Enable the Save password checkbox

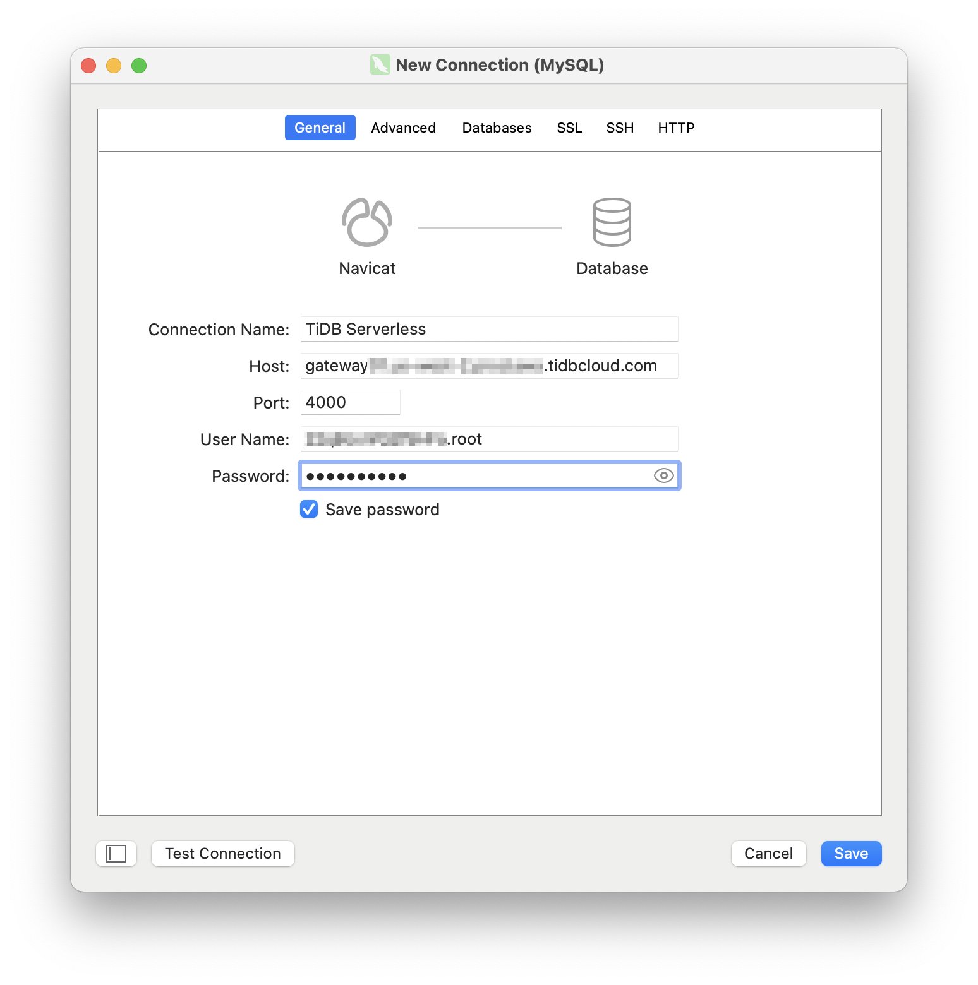tap(309, 509)
